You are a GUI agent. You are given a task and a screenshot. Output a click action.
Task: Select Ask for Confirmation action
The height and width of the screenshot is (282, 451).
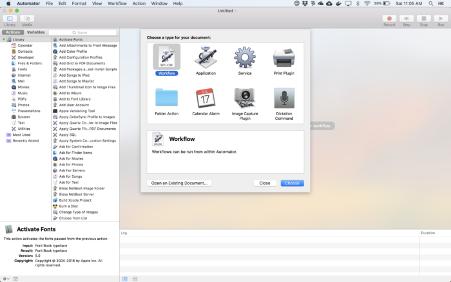tap(76, 147)
